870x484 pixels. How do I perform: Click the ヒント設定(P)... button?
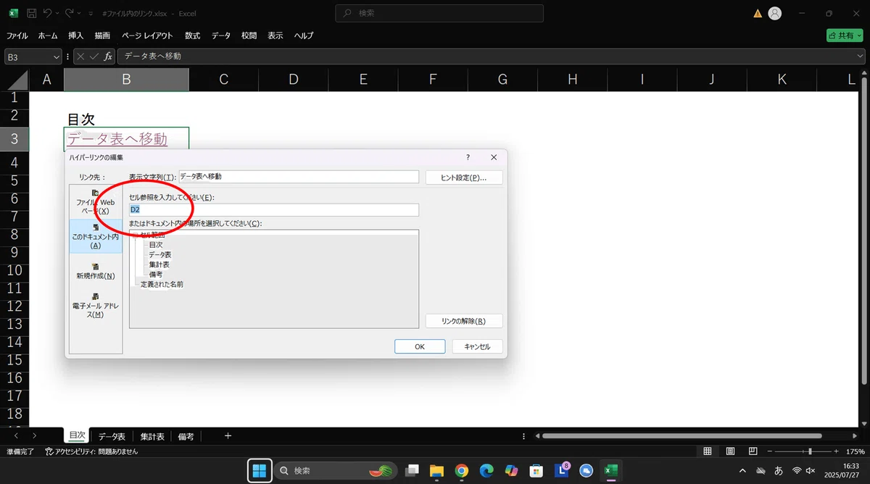click(x=464, y=178)
